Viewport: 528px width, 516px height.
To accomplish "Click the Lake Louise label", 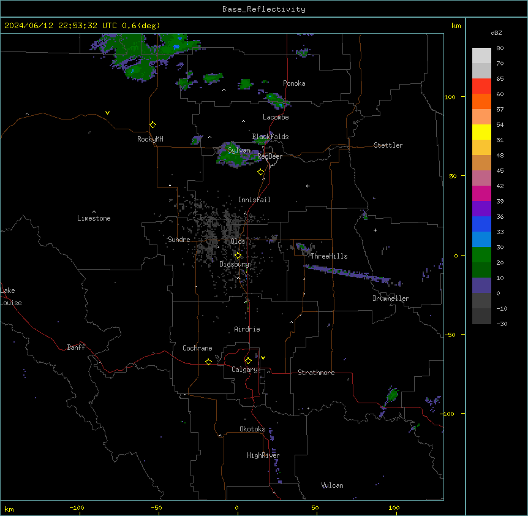I will click(x=11, y=297).
